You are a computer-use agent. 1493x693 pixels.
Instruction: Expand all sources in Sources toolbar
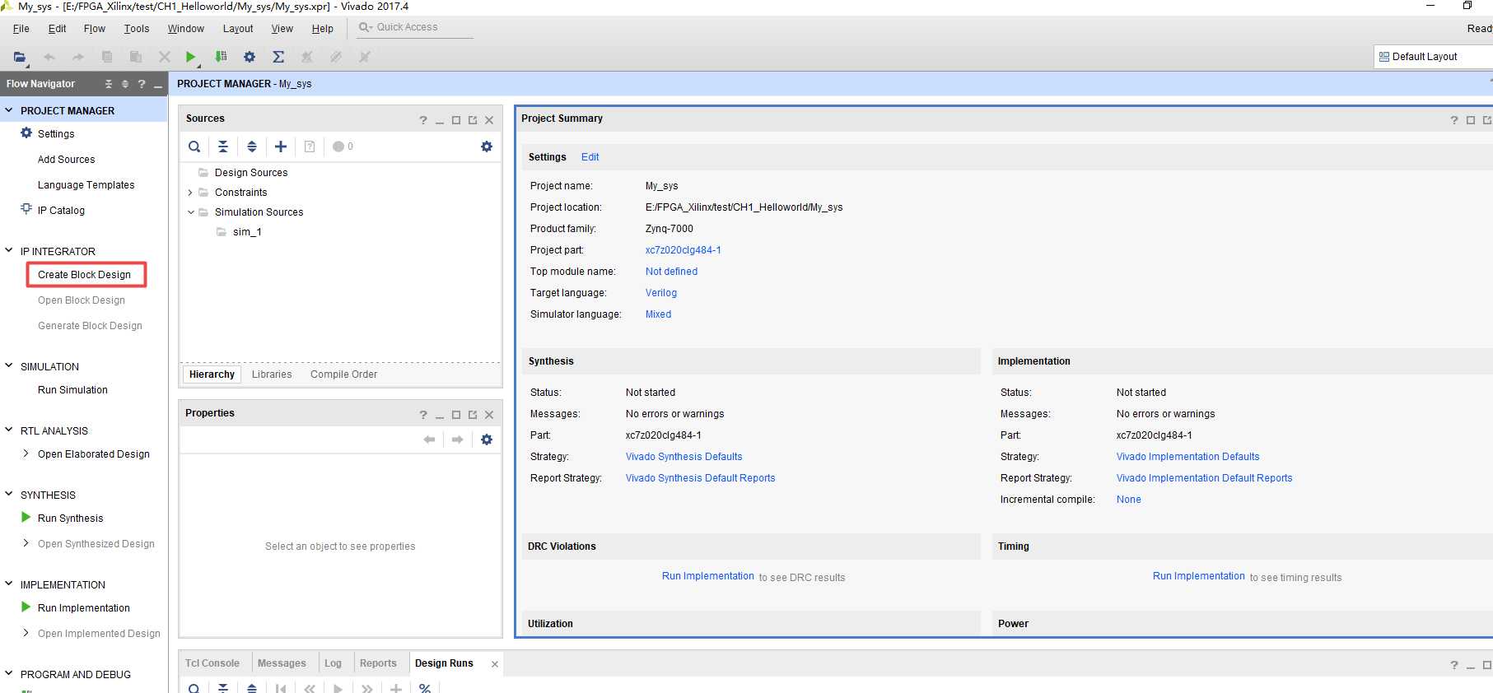point(252,147)
